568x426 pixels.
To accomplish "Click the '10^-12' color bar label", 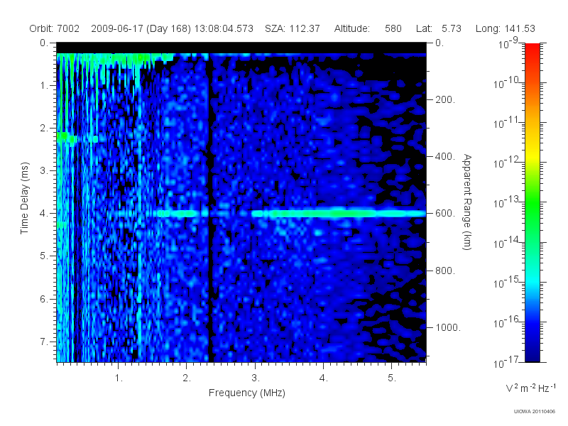I will point(506,163).
